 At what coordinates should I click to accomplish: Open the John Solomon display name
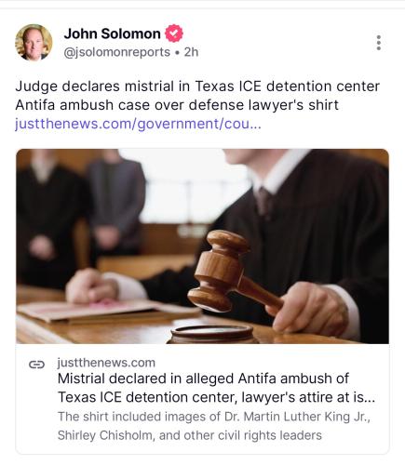pyautogui.click(x=112, y=33)
